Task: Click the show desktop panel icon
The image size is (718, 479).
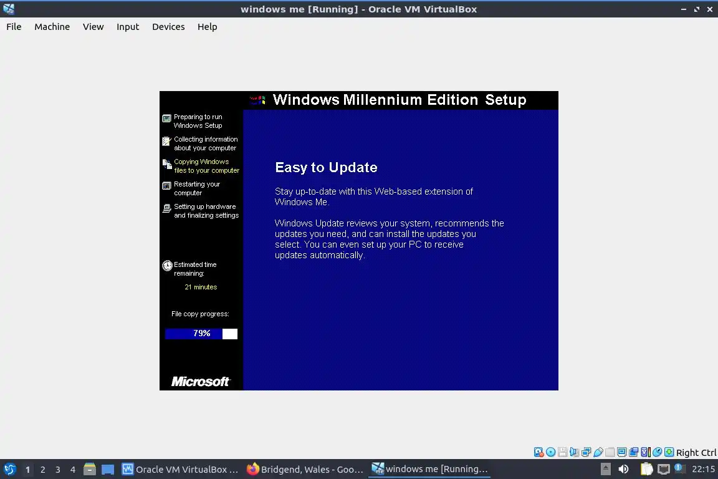Action: 108,470
